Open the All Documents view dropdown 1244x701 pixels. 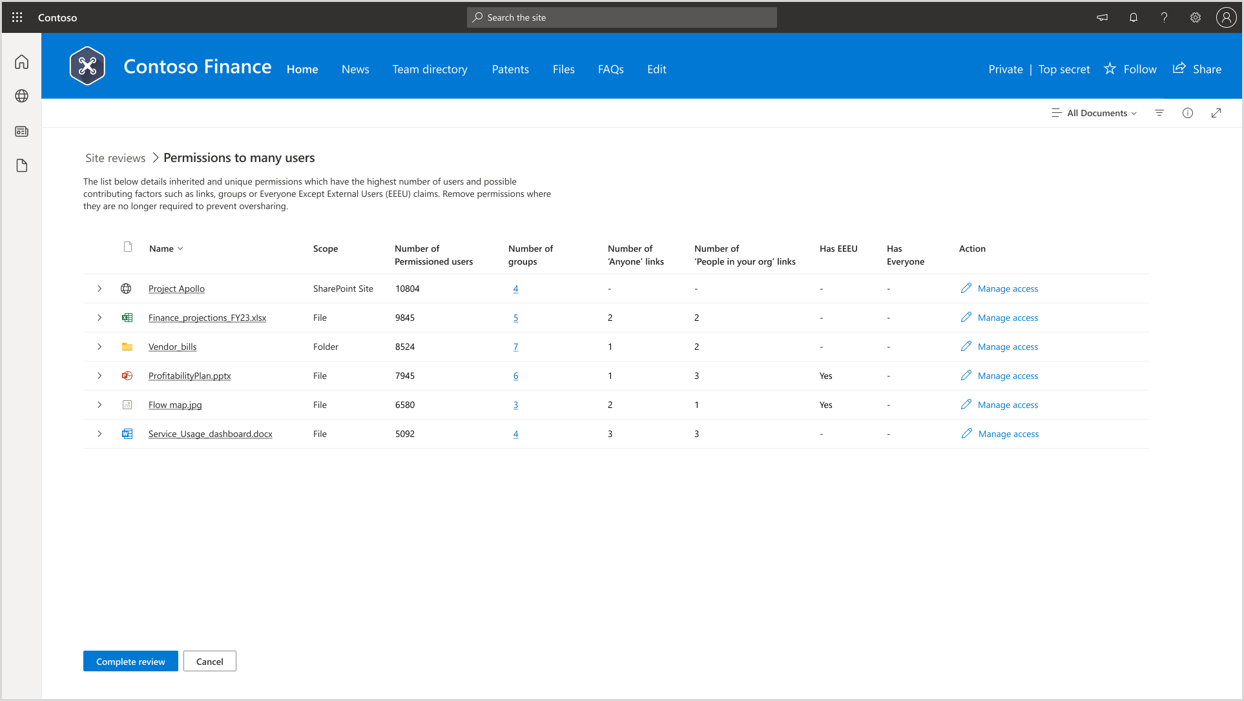pos(1094,113)
